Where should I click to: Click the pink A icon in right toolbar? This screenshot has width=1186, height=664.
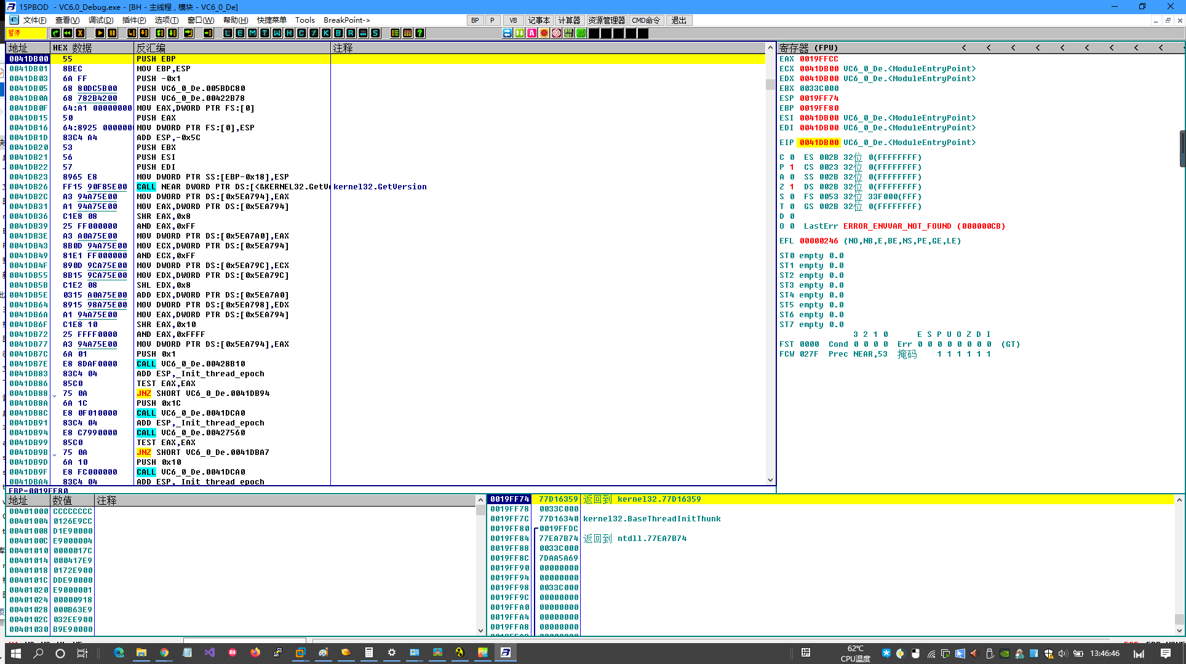[531, 33]
